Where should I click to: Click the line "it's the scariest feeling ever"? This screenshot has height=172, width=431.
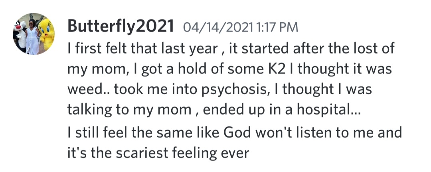(x=158, y=152)
